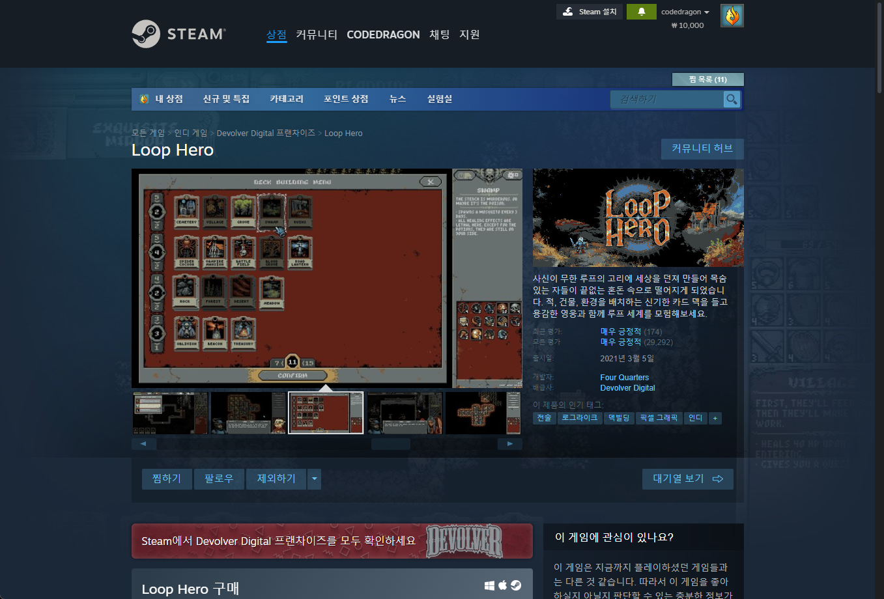Open the Devolver Digital publisher link

coord(627,388)
